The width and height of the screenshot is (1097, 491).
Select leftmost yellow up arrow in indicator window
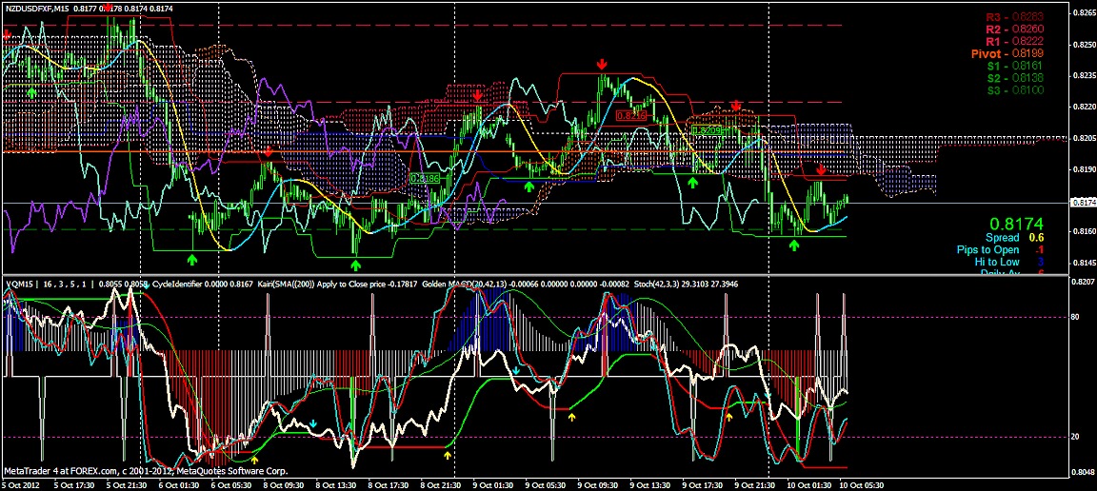pyautogui.click(x=253, y=461)
